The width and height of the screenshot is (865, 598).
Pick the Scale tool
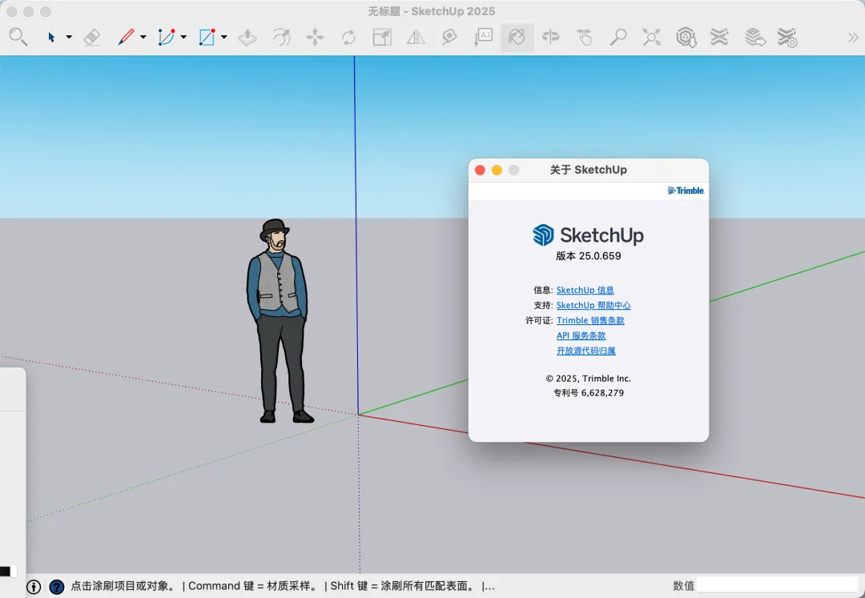[x=382, y=38]
